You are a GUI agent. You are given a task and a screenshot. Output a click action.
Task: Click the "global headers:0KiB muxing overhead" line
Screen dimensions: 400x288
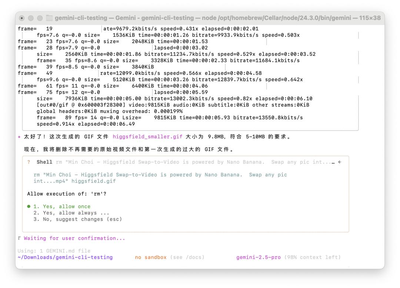click(x=110, y=111)
